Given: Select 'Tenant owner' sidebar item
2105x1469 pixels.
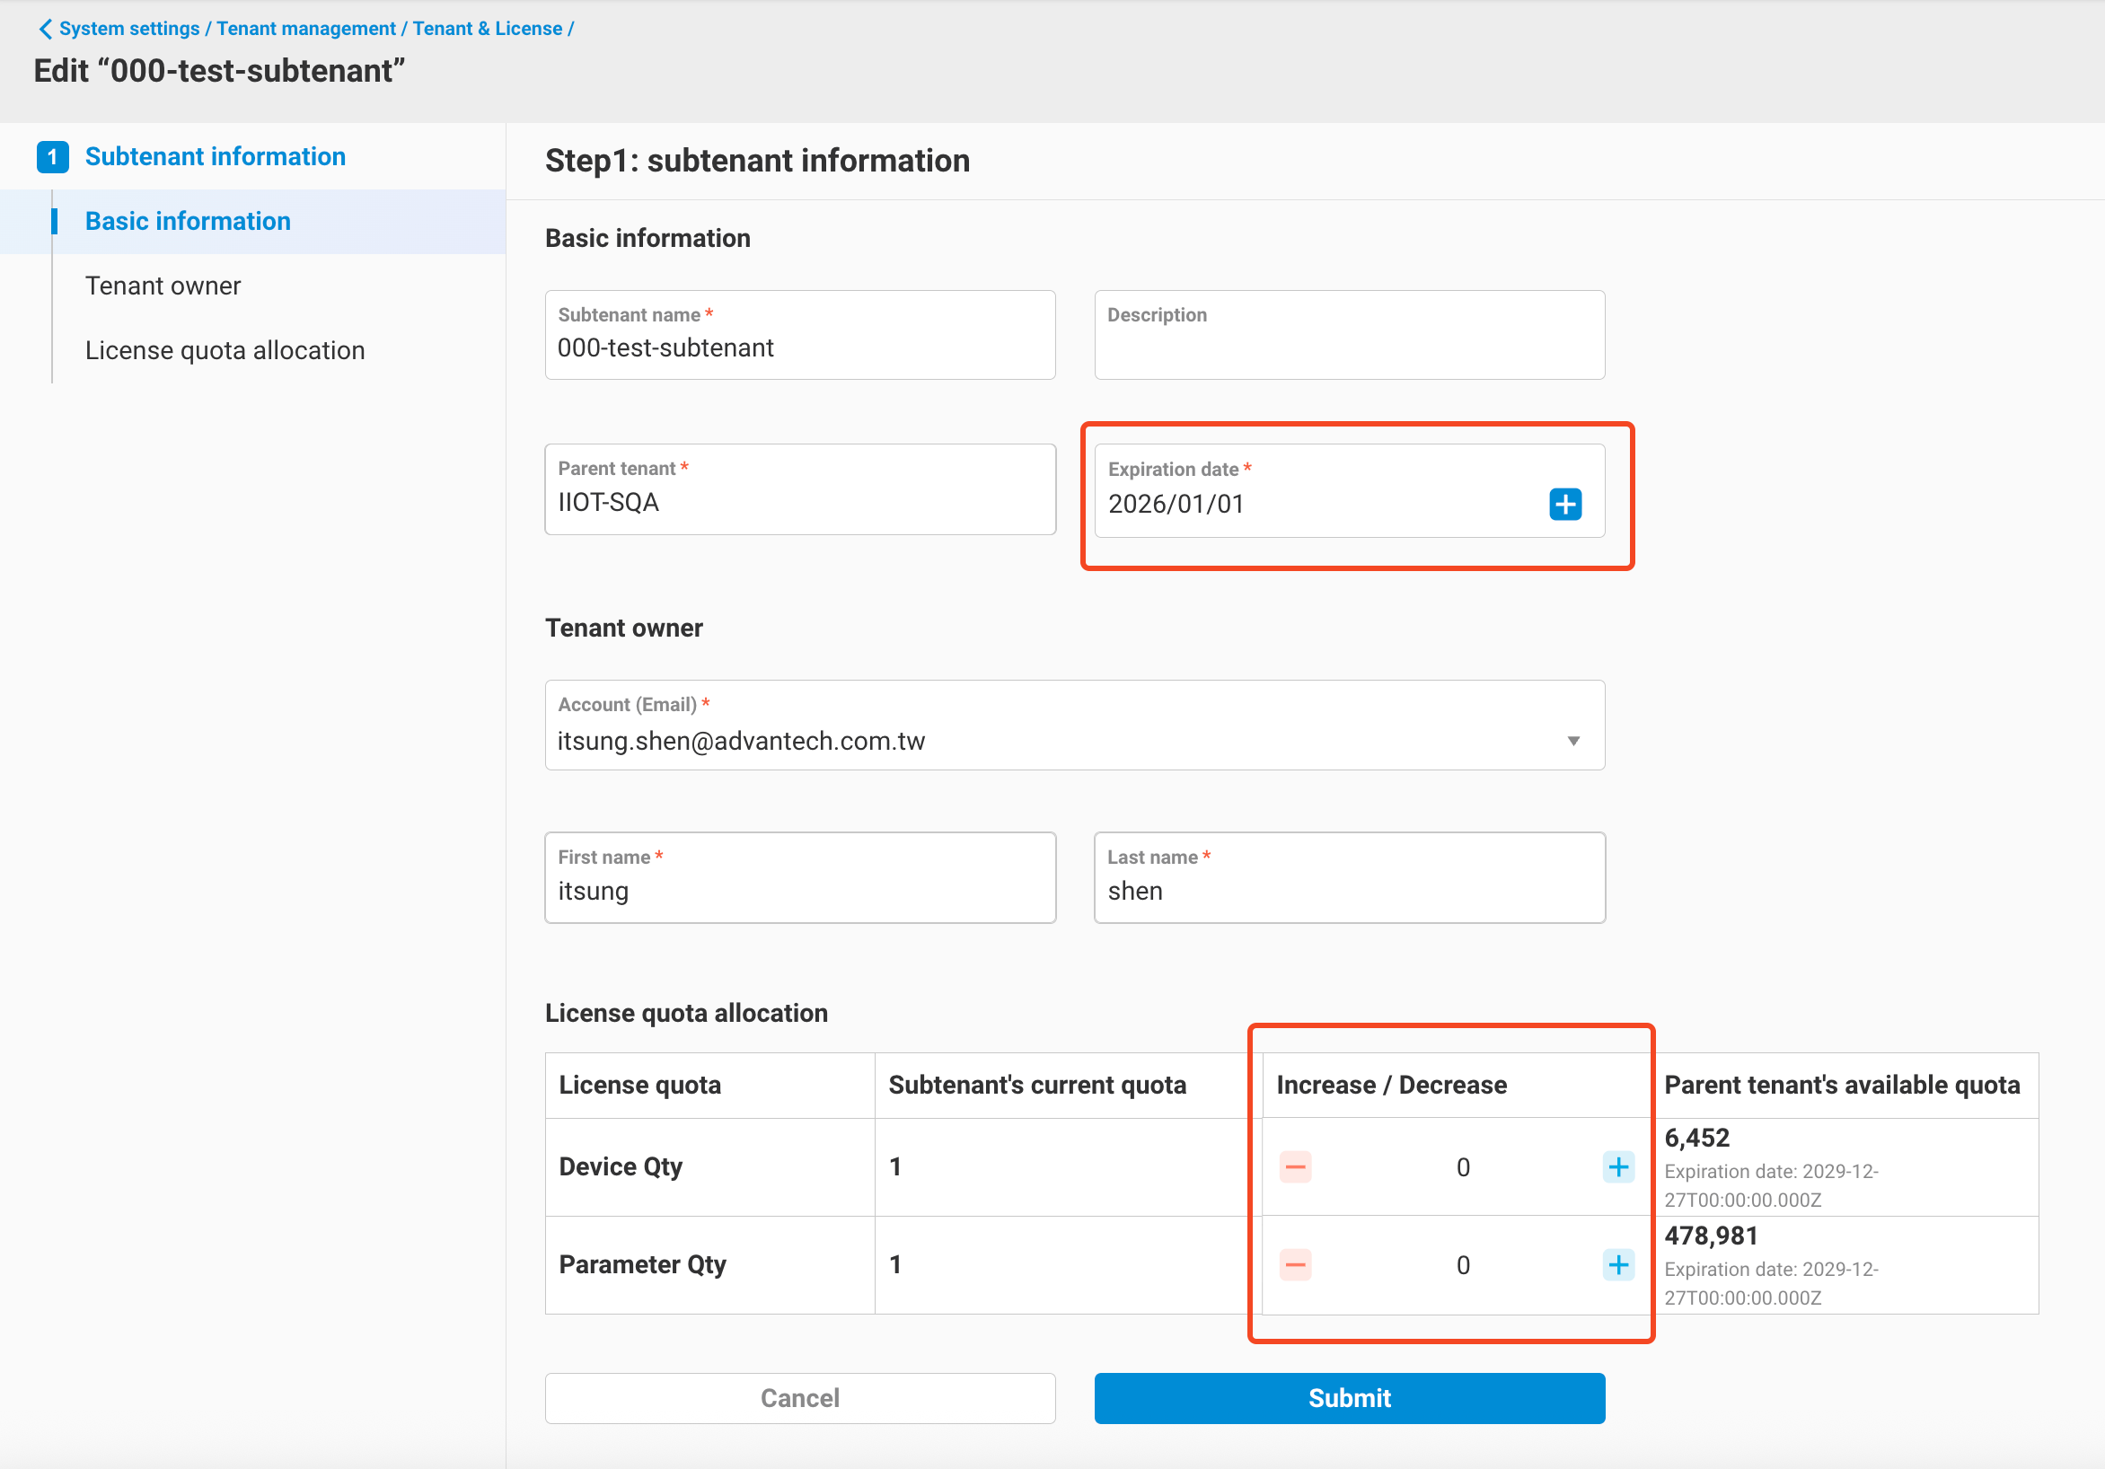Looking at the screenshot, I should [x=163, y=286].
